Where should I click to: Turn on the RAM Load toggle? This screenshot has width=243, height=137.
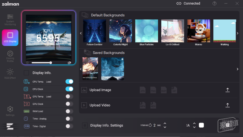click(69, 111)
